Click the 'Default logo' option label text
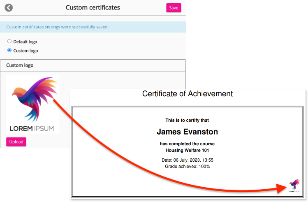Screen dimensions: 308x202 25,42
